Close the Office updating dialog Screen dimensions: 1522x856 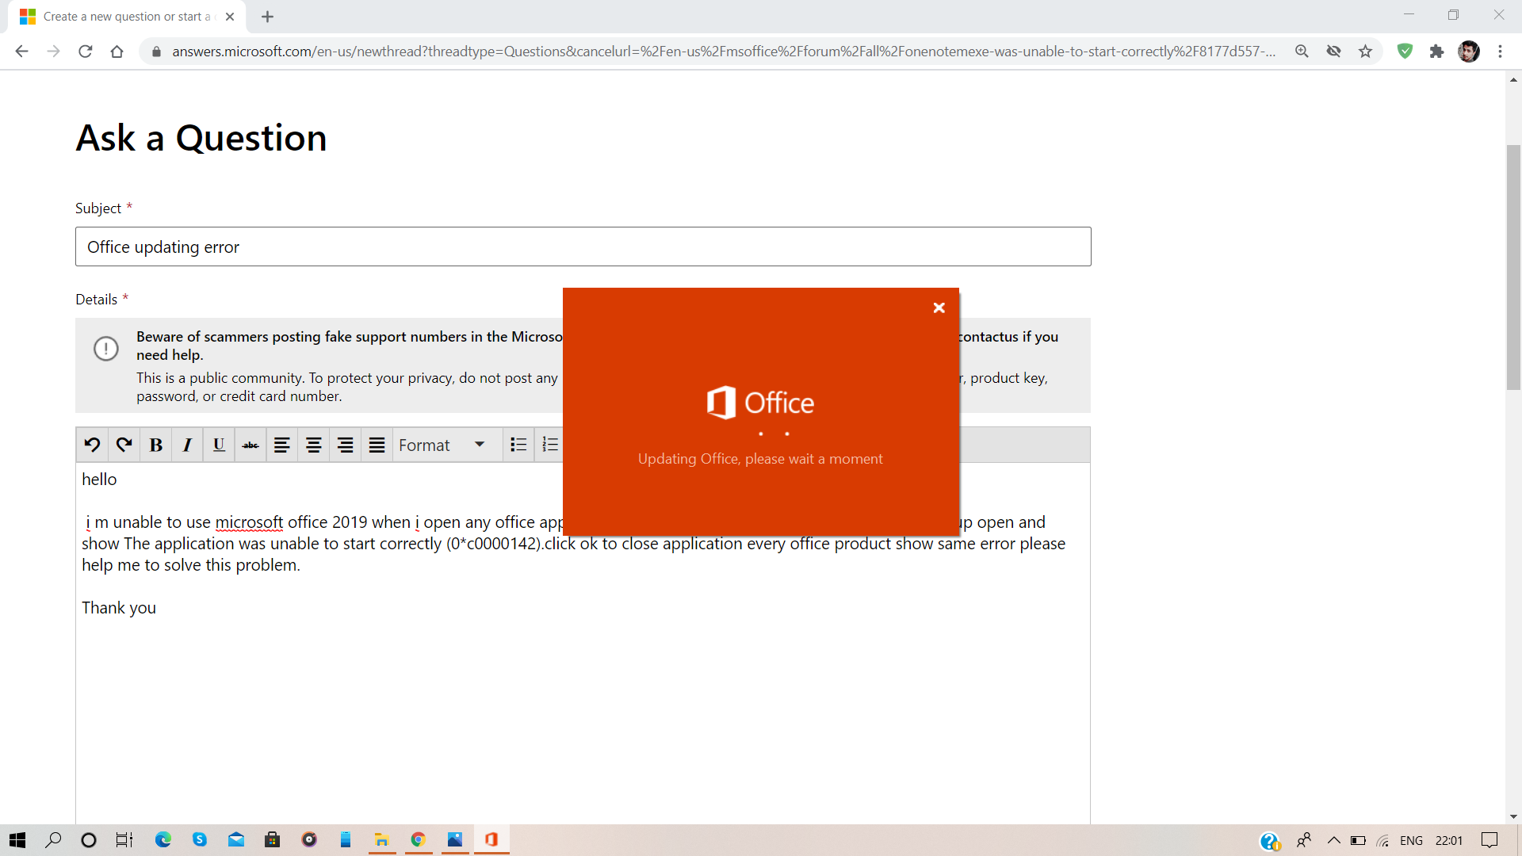[938, 306]
